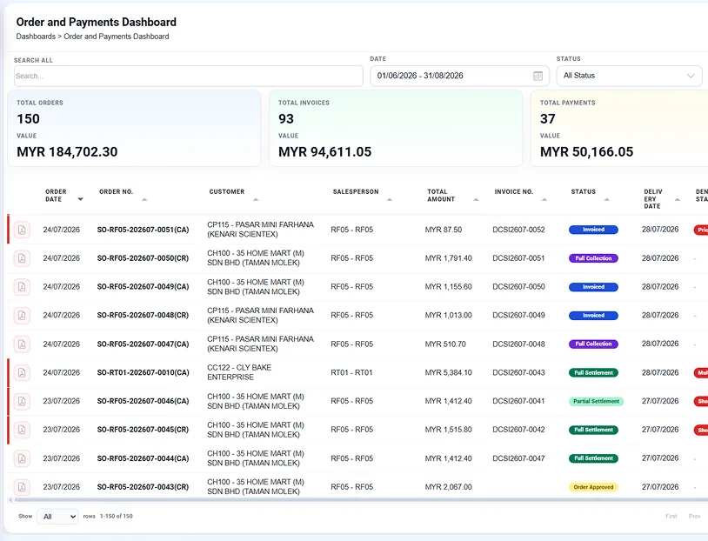Click the Order Approved status badge

[593, 487]
